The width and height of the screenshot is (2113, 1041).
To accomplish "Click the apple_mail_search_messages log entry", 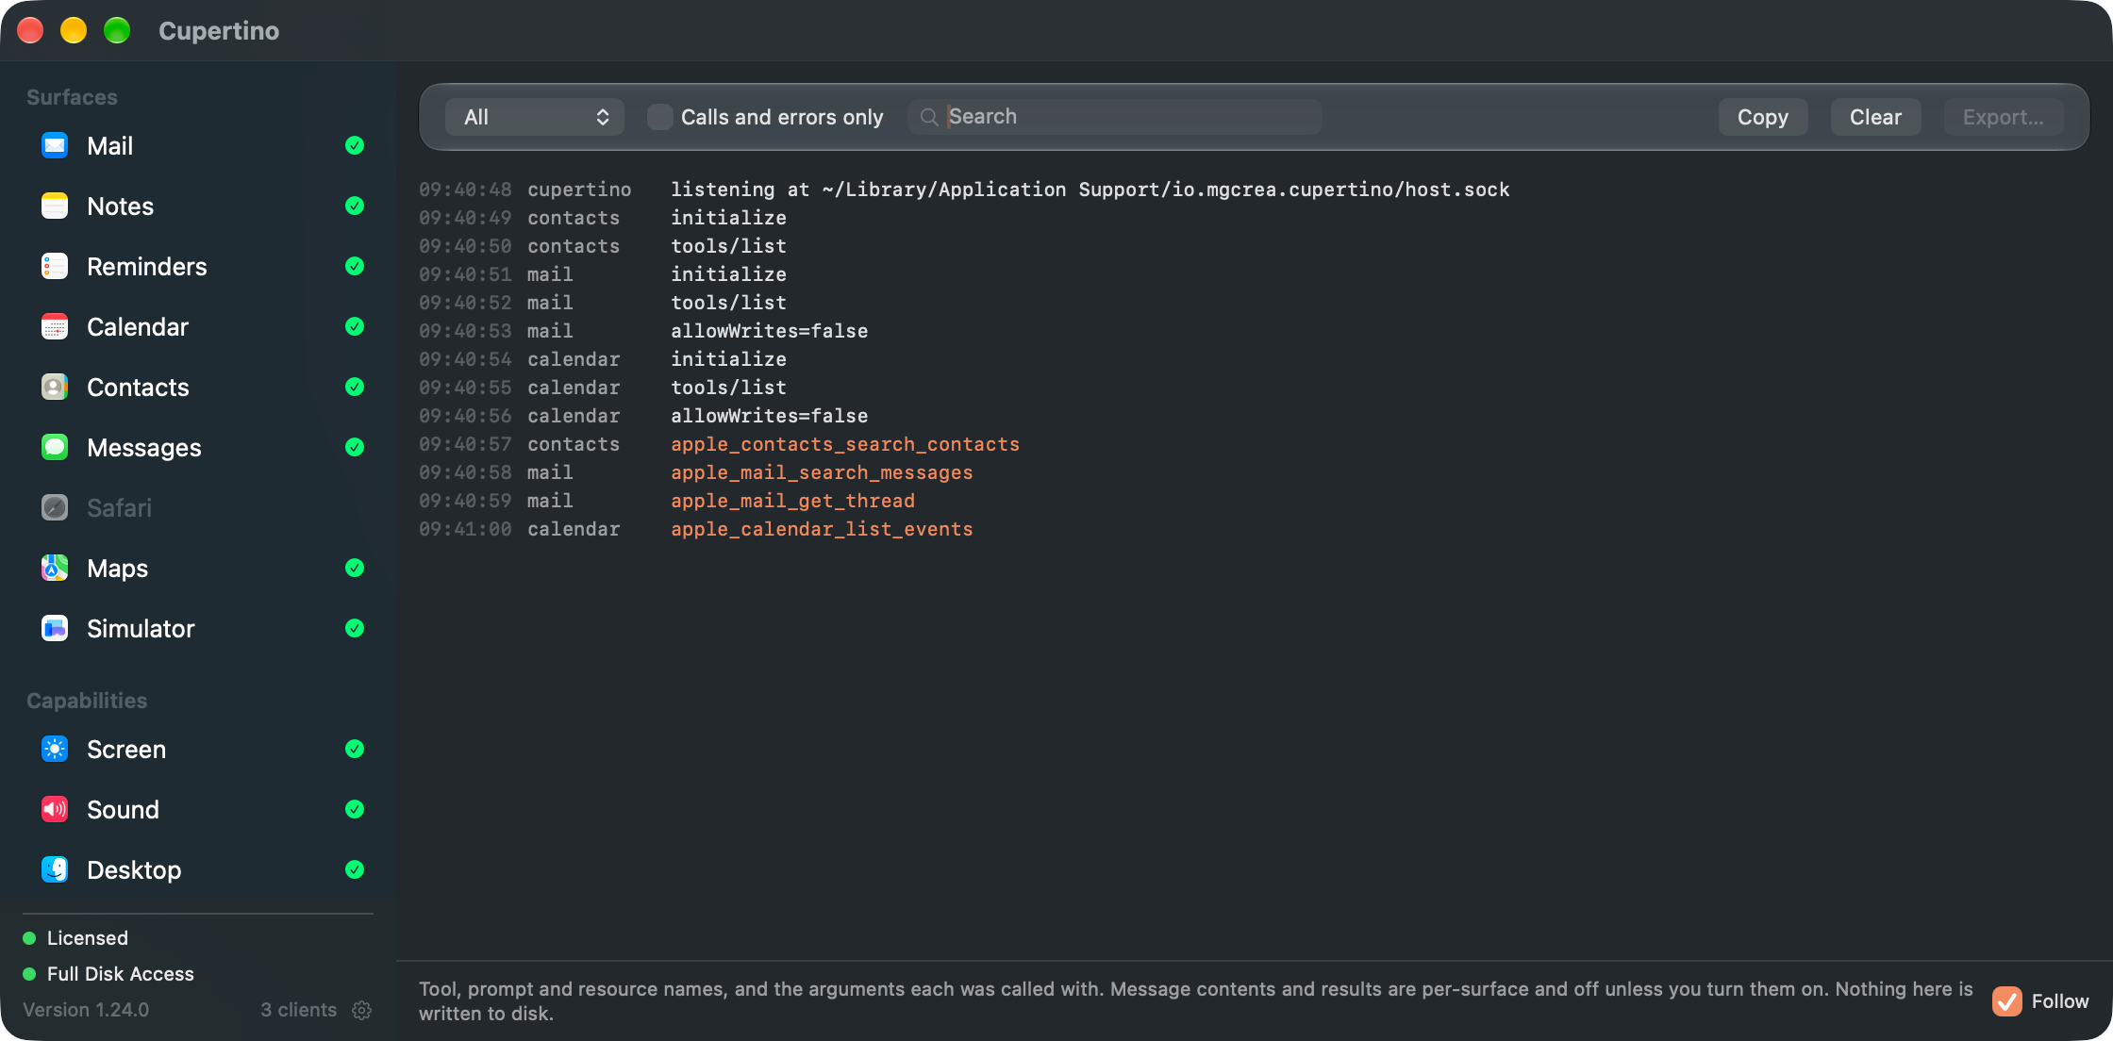I will tap(822, 472).
